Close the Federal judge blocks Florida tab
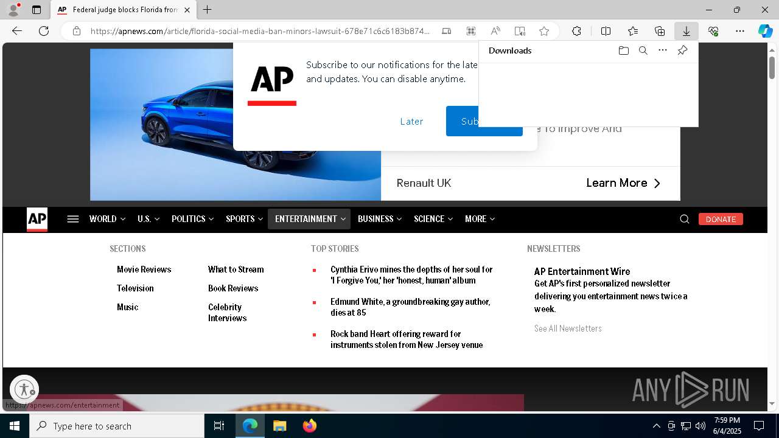The height and width of the screenshot is (438, 779). 187,10
